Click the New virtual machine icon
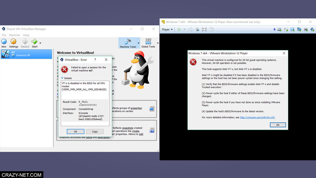 pos(4,42)
